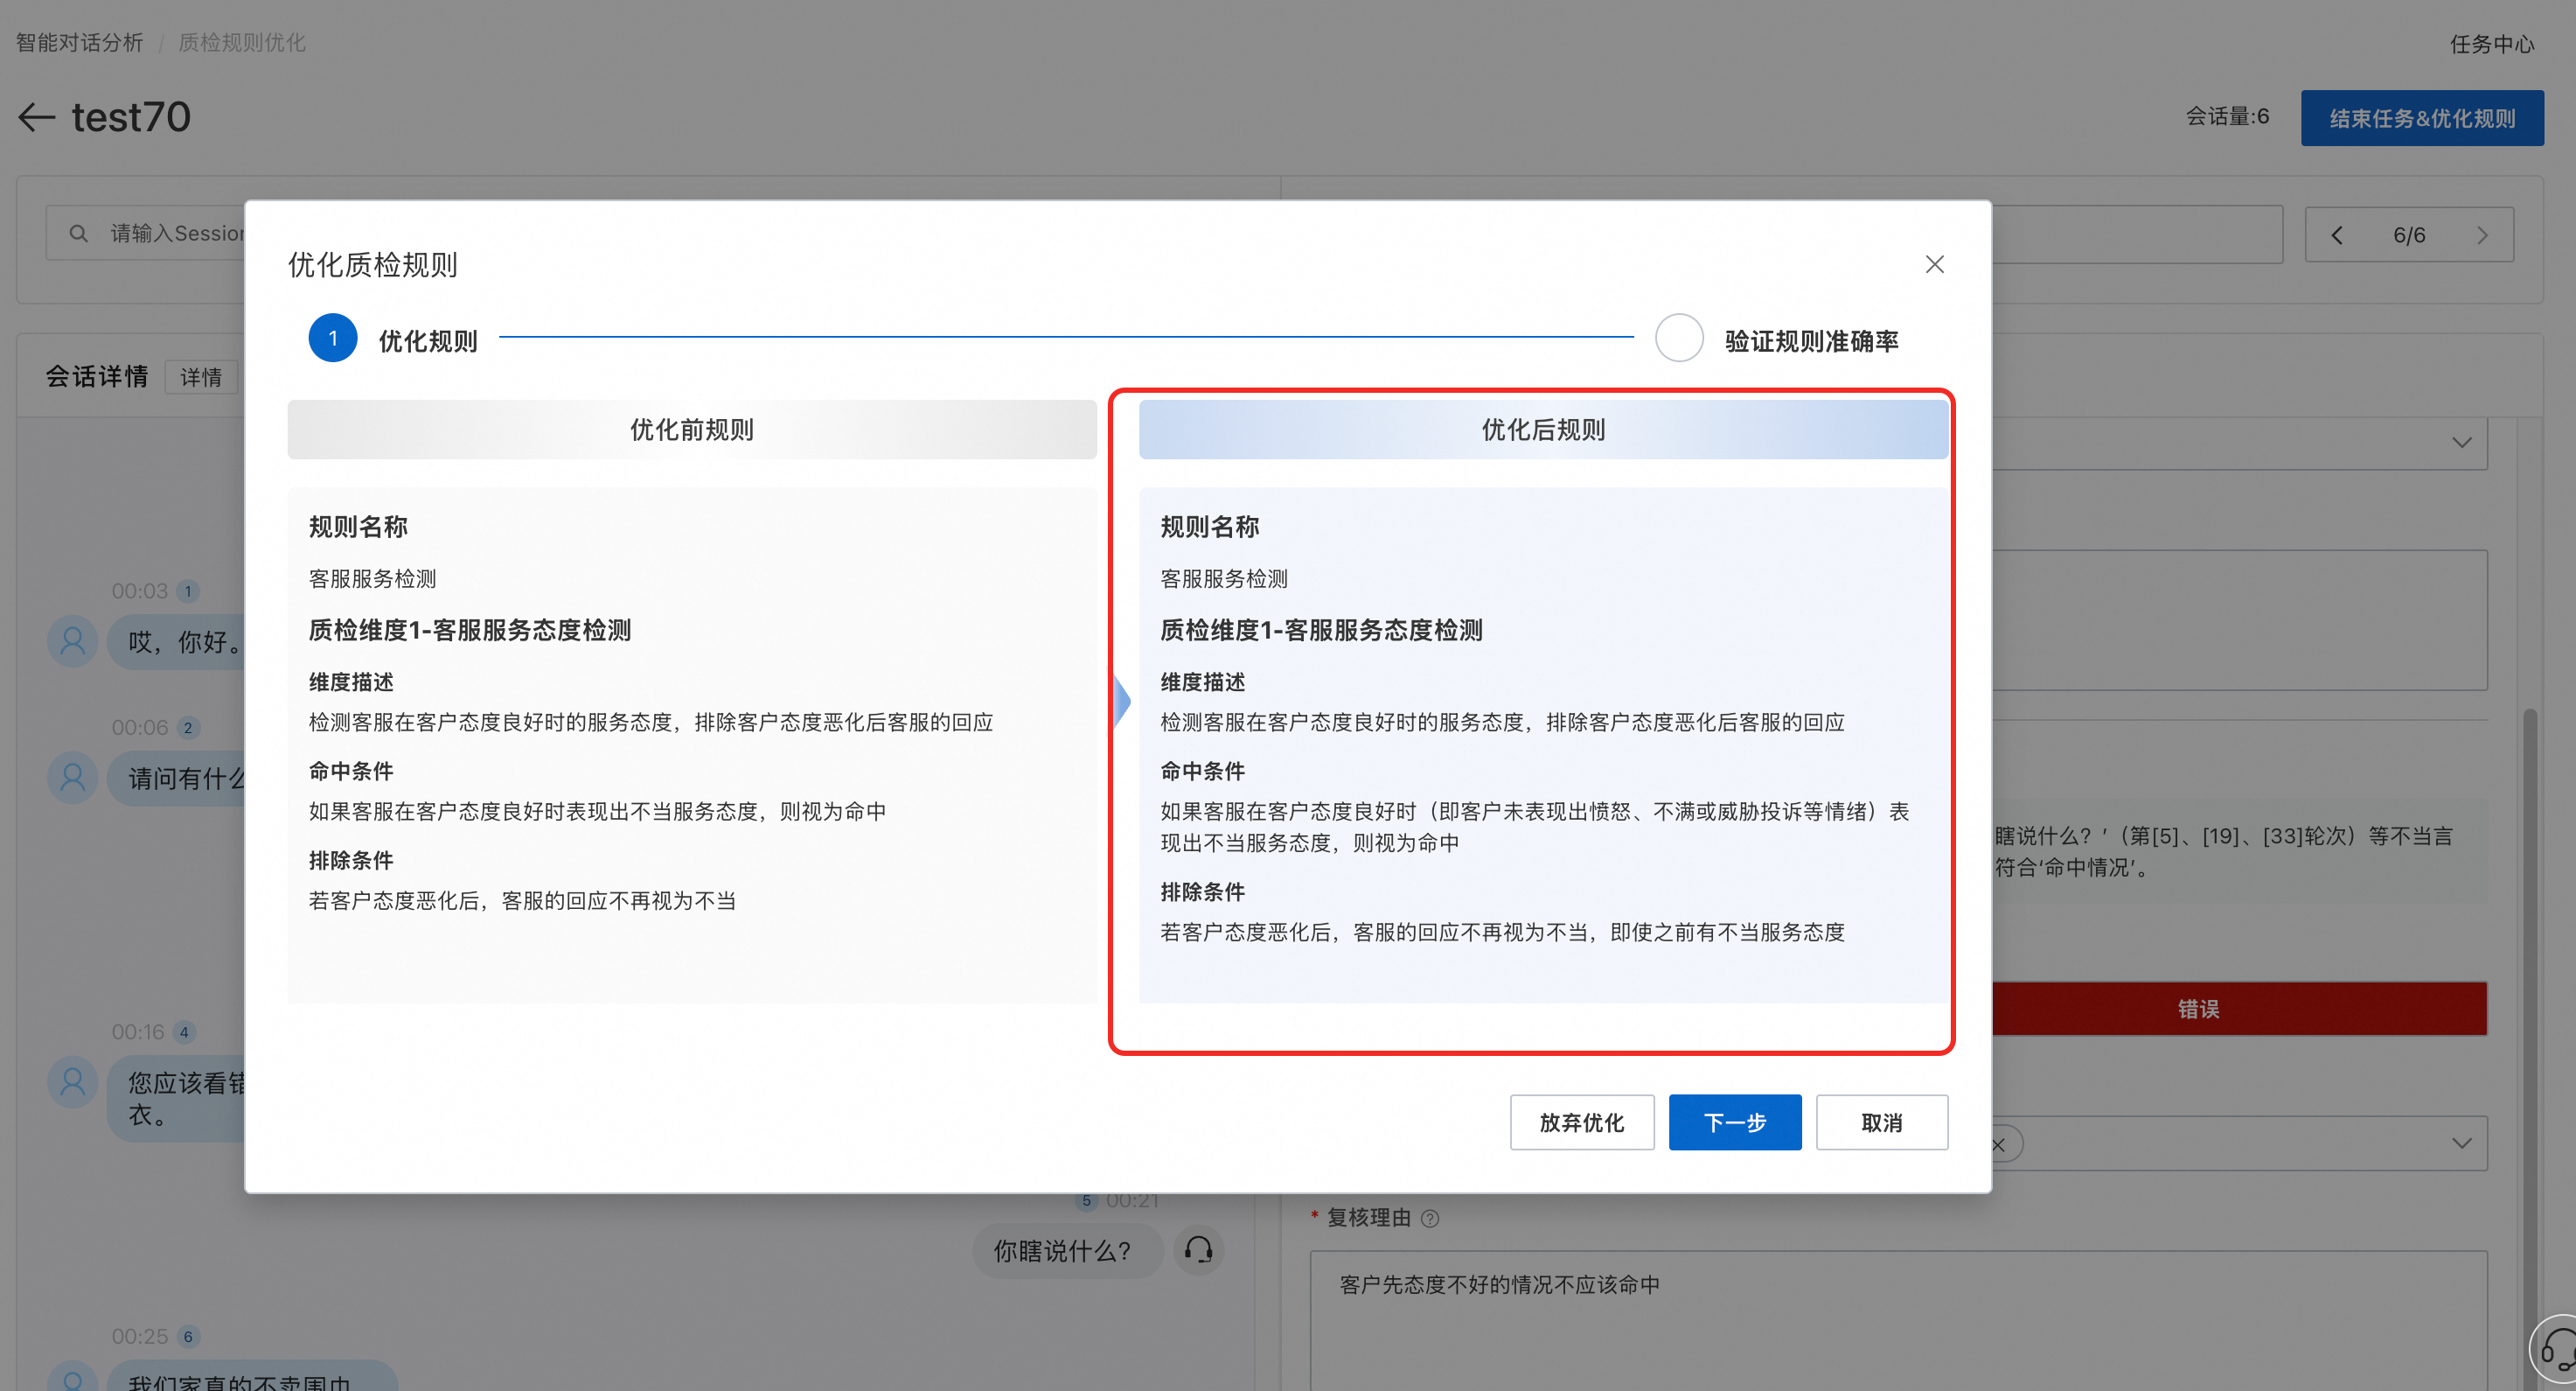Switch to the 详情 tab
Image resolution: width=2576 pixels, height=1391 pixels.
coord(201,377)
